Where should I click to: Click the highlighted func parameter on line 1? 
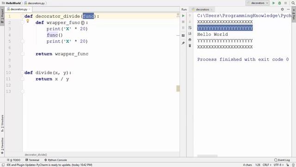pyautogui.click(x=88, y=16)
